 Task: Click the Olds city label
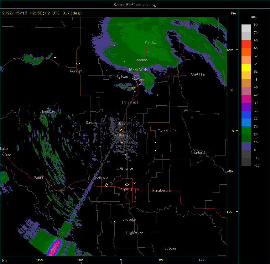(122, 124)
